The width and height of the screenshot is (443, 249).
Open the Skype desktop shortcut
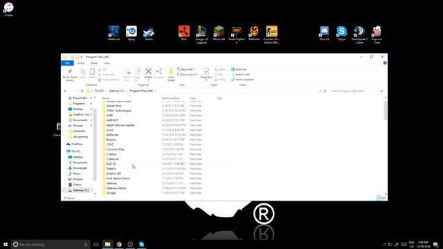tap(341, 33)
